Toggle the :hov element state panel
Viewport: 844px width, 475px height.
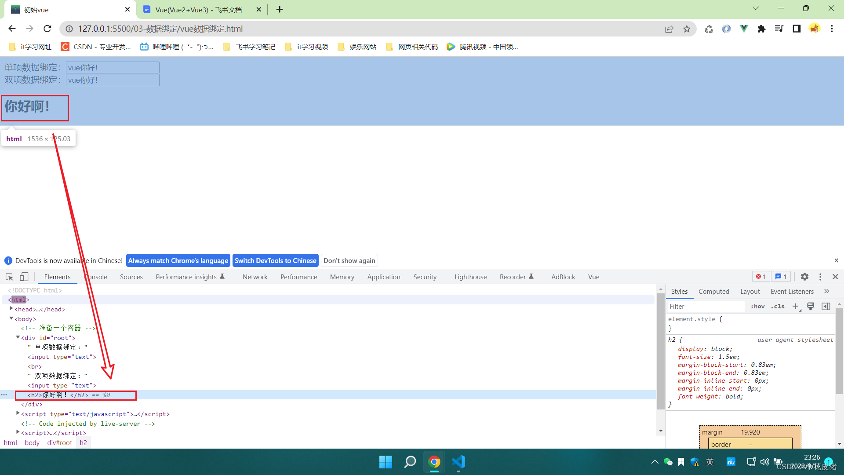pyautogui.click(x=757, y=307)
